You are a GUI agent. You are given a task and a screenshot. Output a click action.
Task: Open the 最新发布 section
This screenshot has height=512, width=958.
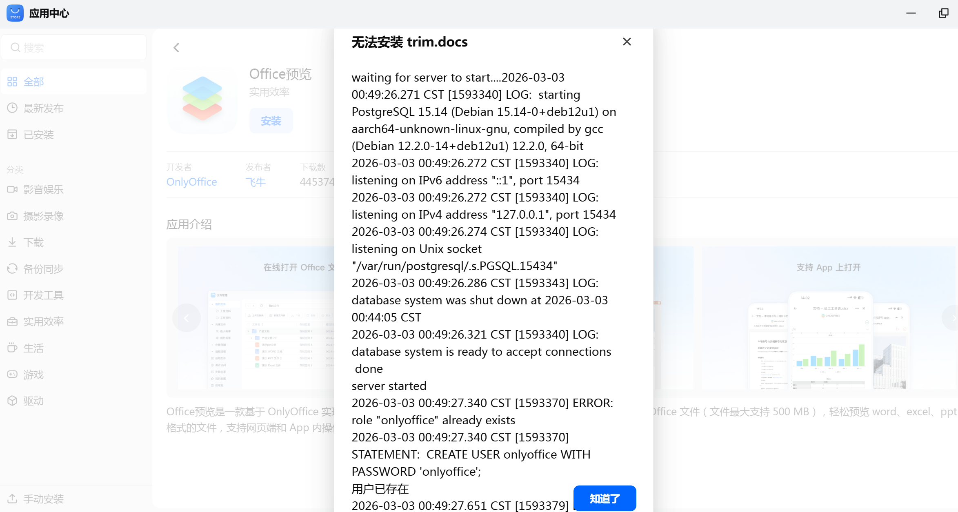(x=43, y=109)
